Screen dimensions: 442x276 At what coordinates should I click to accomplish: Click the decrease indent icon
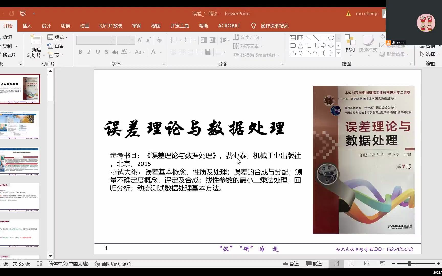[204, 40]
